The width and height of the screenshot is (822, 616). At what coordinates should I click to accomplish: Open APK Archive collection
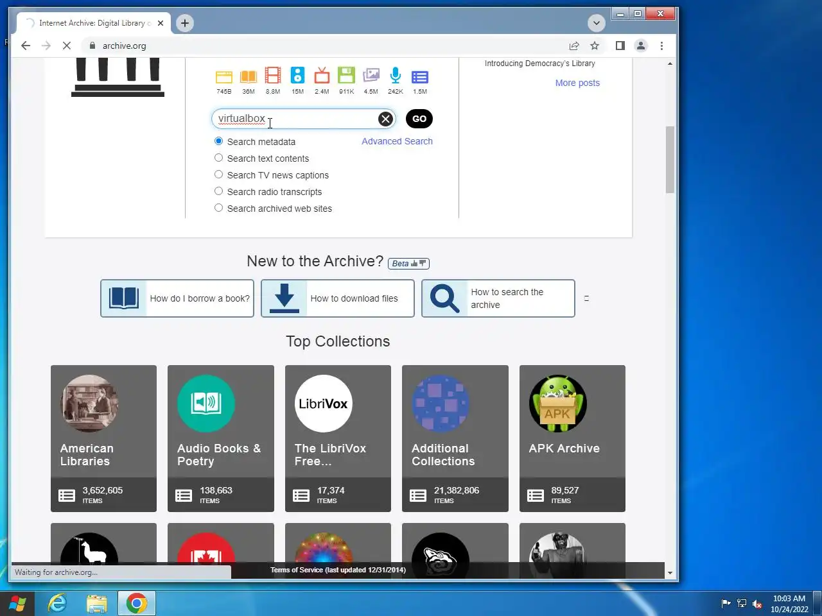point(572,438)
